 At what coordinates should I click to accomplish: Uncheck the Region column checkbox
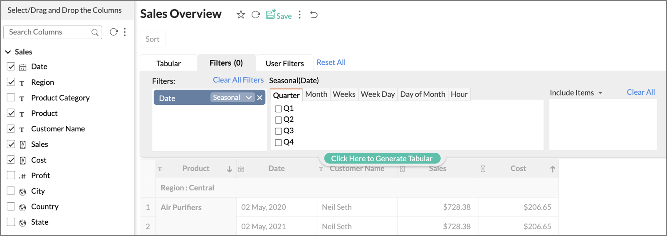[x=11, y=82]
